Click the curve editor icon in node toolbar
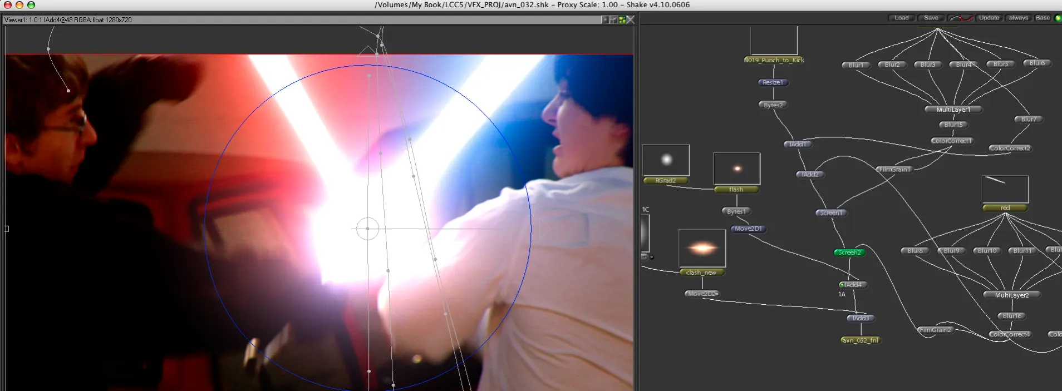 (x=961, y=18)
